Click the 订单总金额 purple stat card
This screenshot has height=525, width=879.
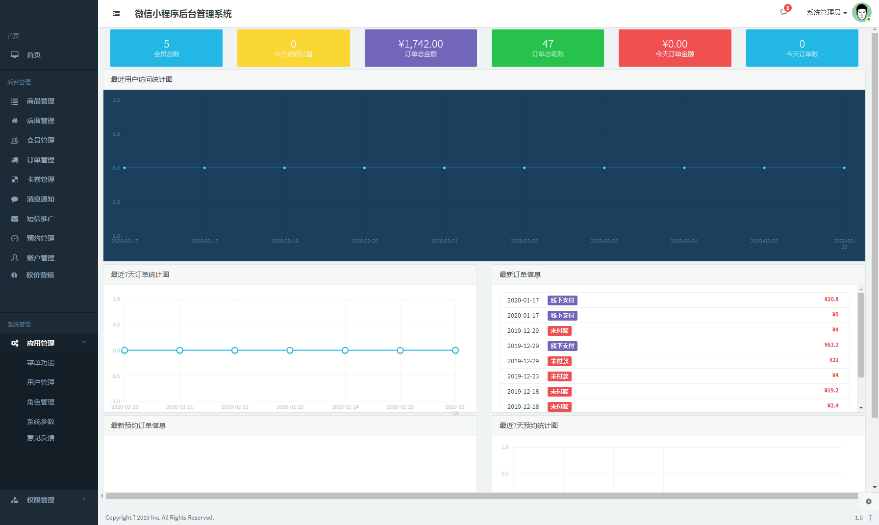tap(421, 48)
